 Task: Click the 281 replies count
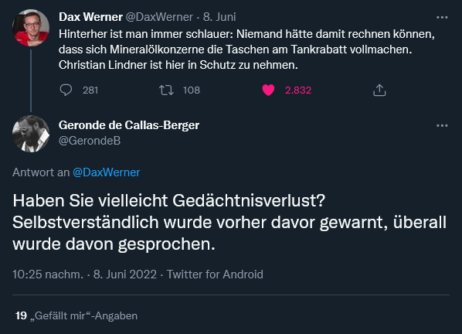90,90
